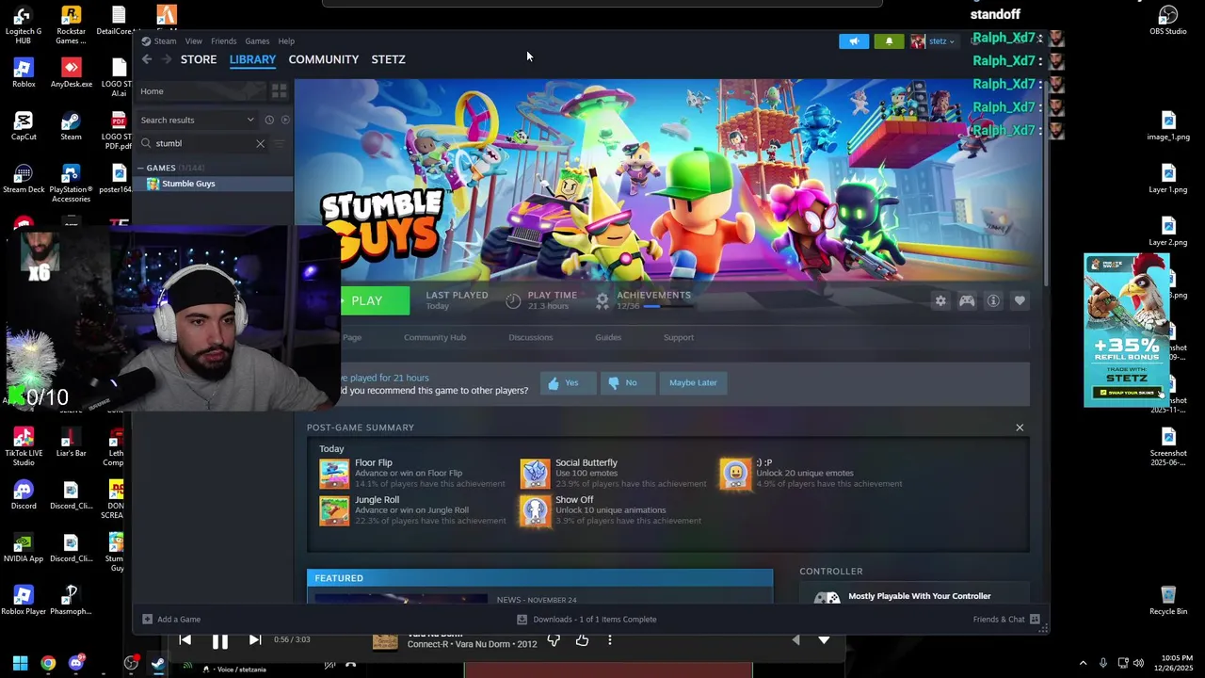Open Floor Flip achievement icon

[x=334, y=474]
